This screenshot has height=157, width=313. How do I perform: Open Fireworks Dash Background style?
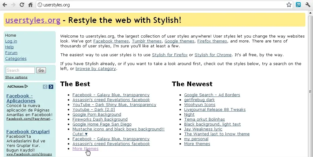coord(100,119)
